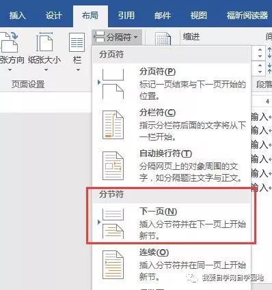272x290 pixels.
Task: Go to the 邮件 tab
Action: [x=163, y=16]
